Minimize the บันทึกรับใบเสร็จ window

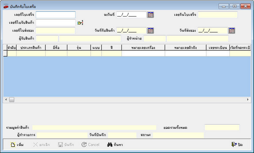pos(224,6)
